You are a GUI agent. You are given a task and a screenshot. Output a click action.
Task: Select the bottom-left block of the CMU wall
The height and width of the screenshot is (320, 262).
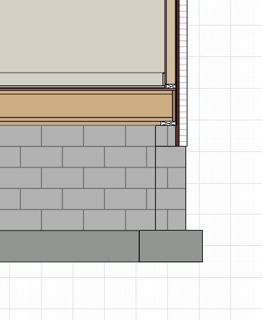21,220
